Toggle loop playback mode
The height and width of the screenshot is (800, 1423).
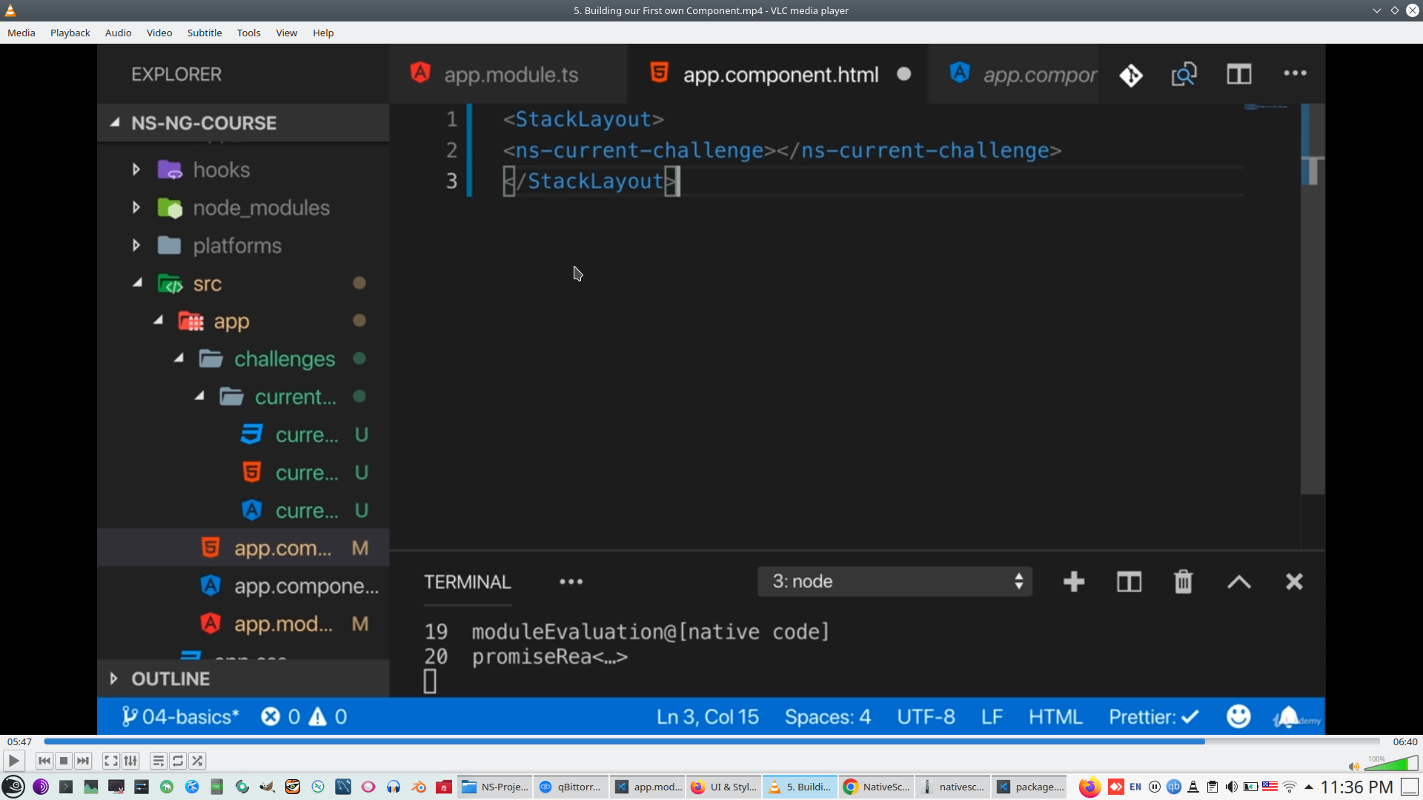point(178,761)
